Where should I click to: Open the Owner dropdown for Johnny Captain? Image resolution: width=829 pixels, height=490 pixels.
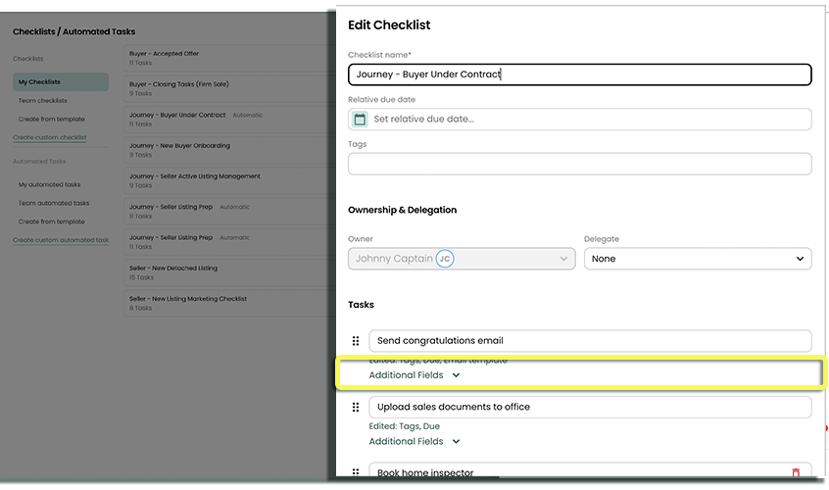pos(461,259)
